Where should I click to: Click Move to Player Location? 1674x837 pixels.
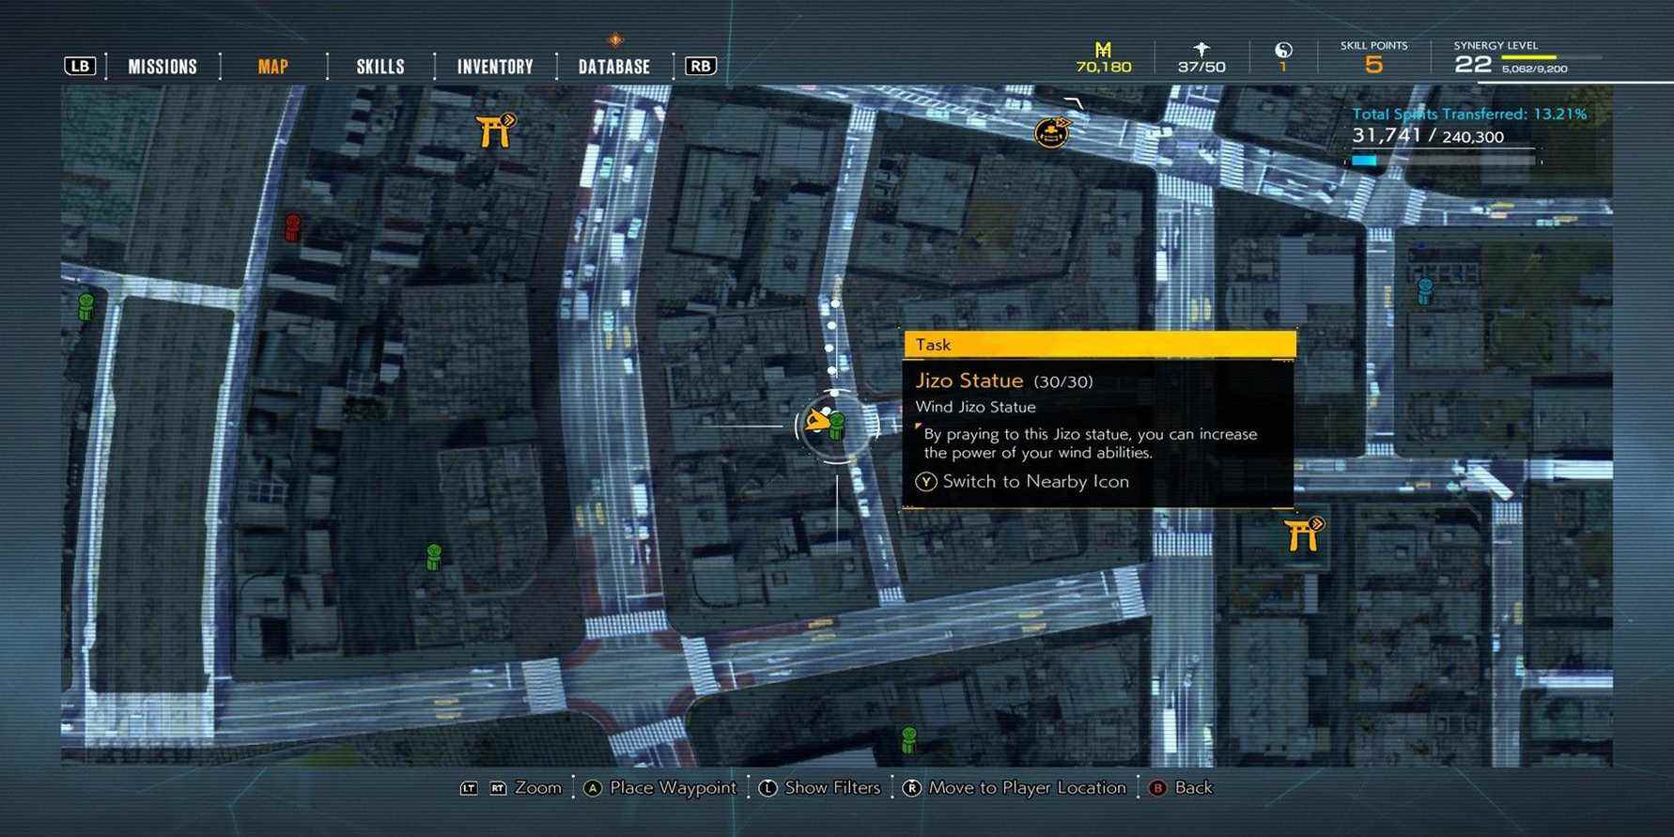(1028, 788)
